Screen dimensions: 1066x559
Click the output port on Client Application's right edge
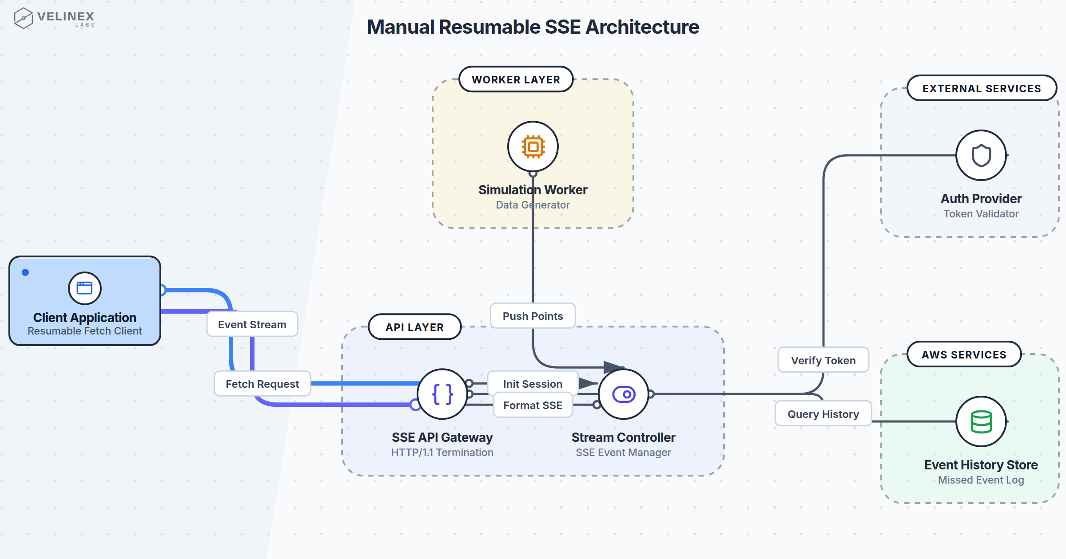162,290
